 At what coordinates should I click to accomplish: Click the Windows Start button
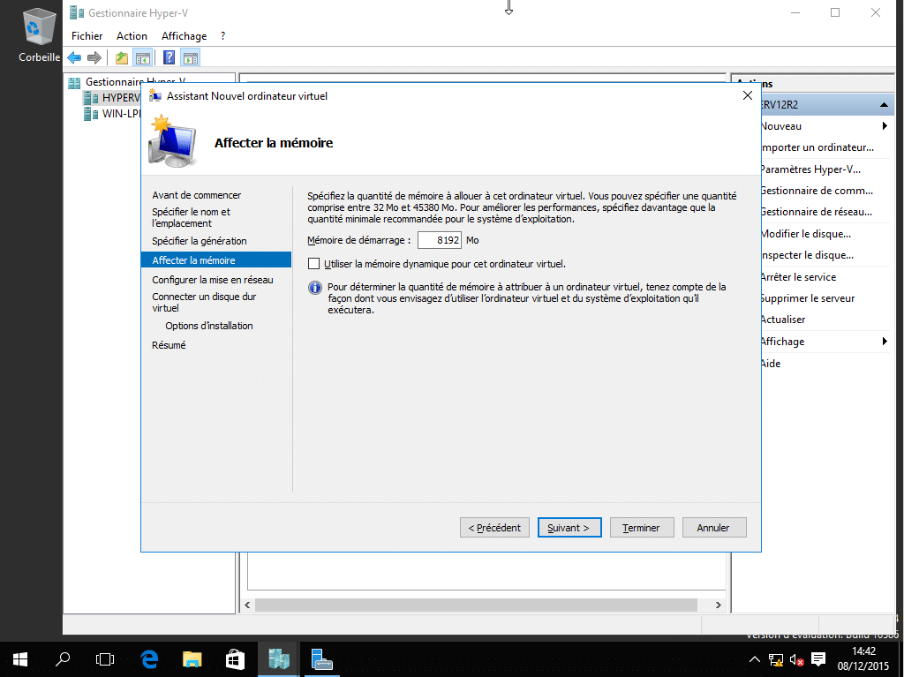tap(20, 659)
